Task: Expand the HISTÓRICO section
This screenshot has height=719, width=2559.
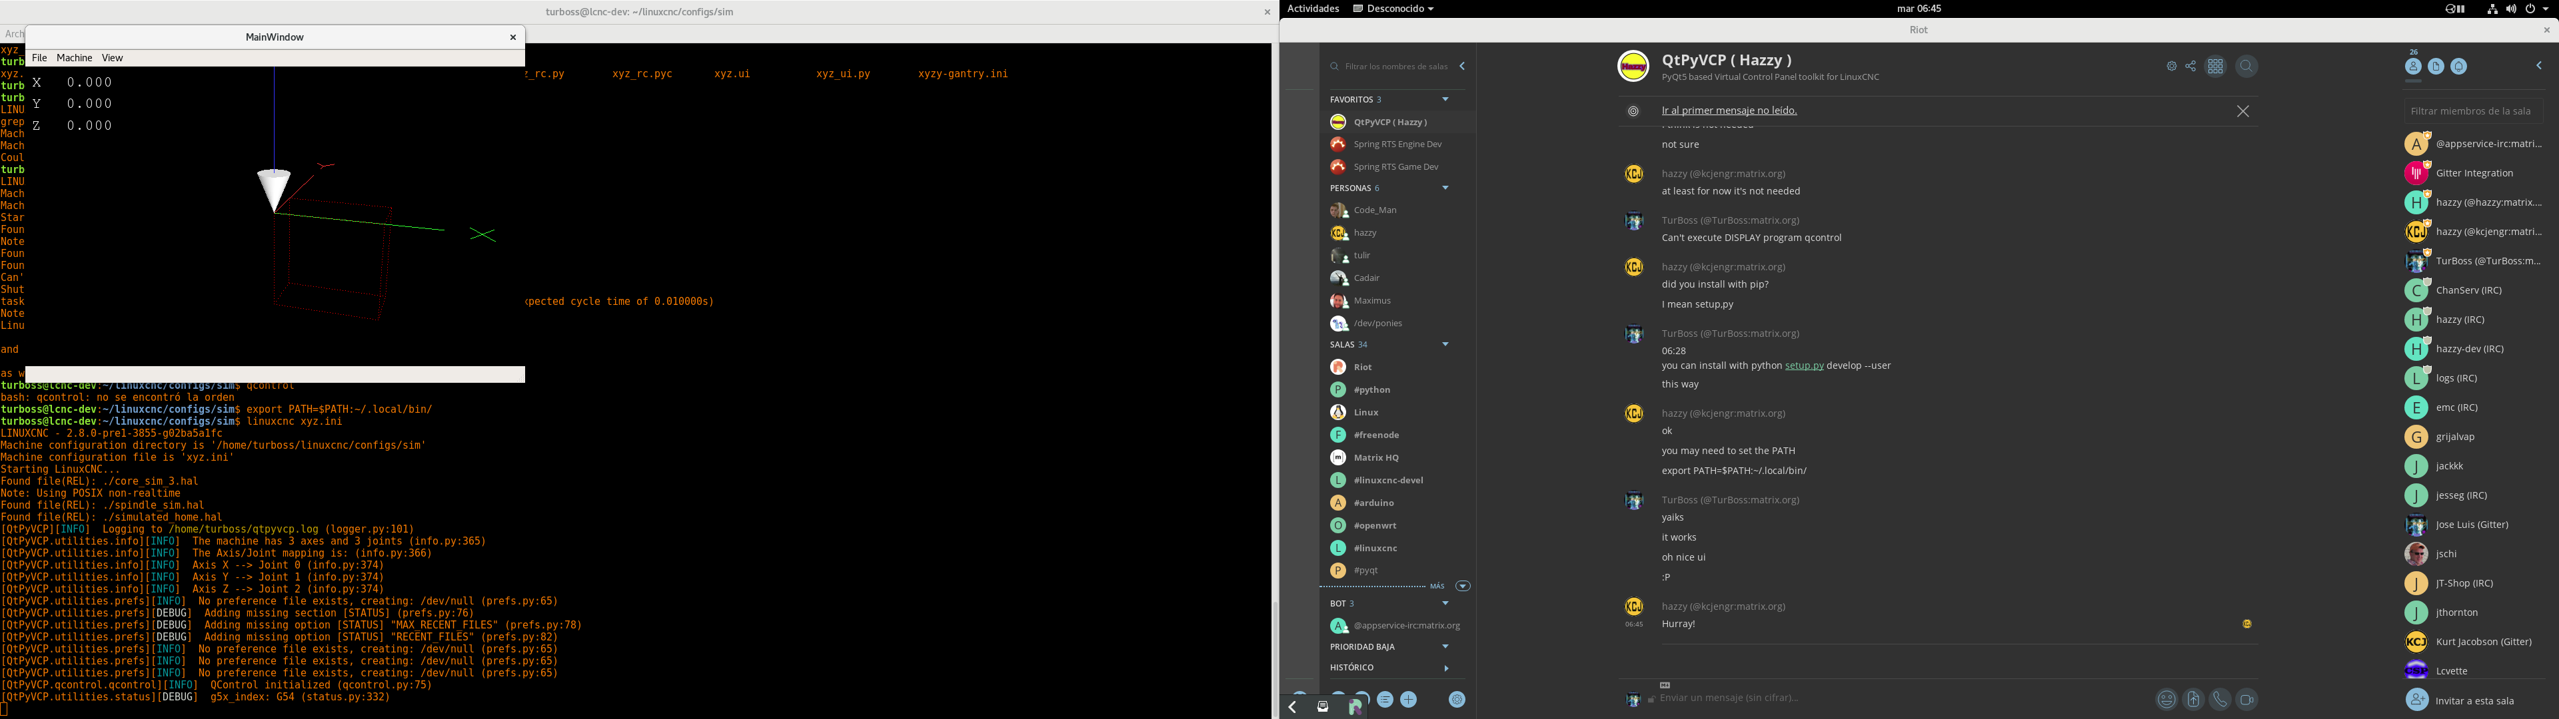Action: (x=1446, y=668)
